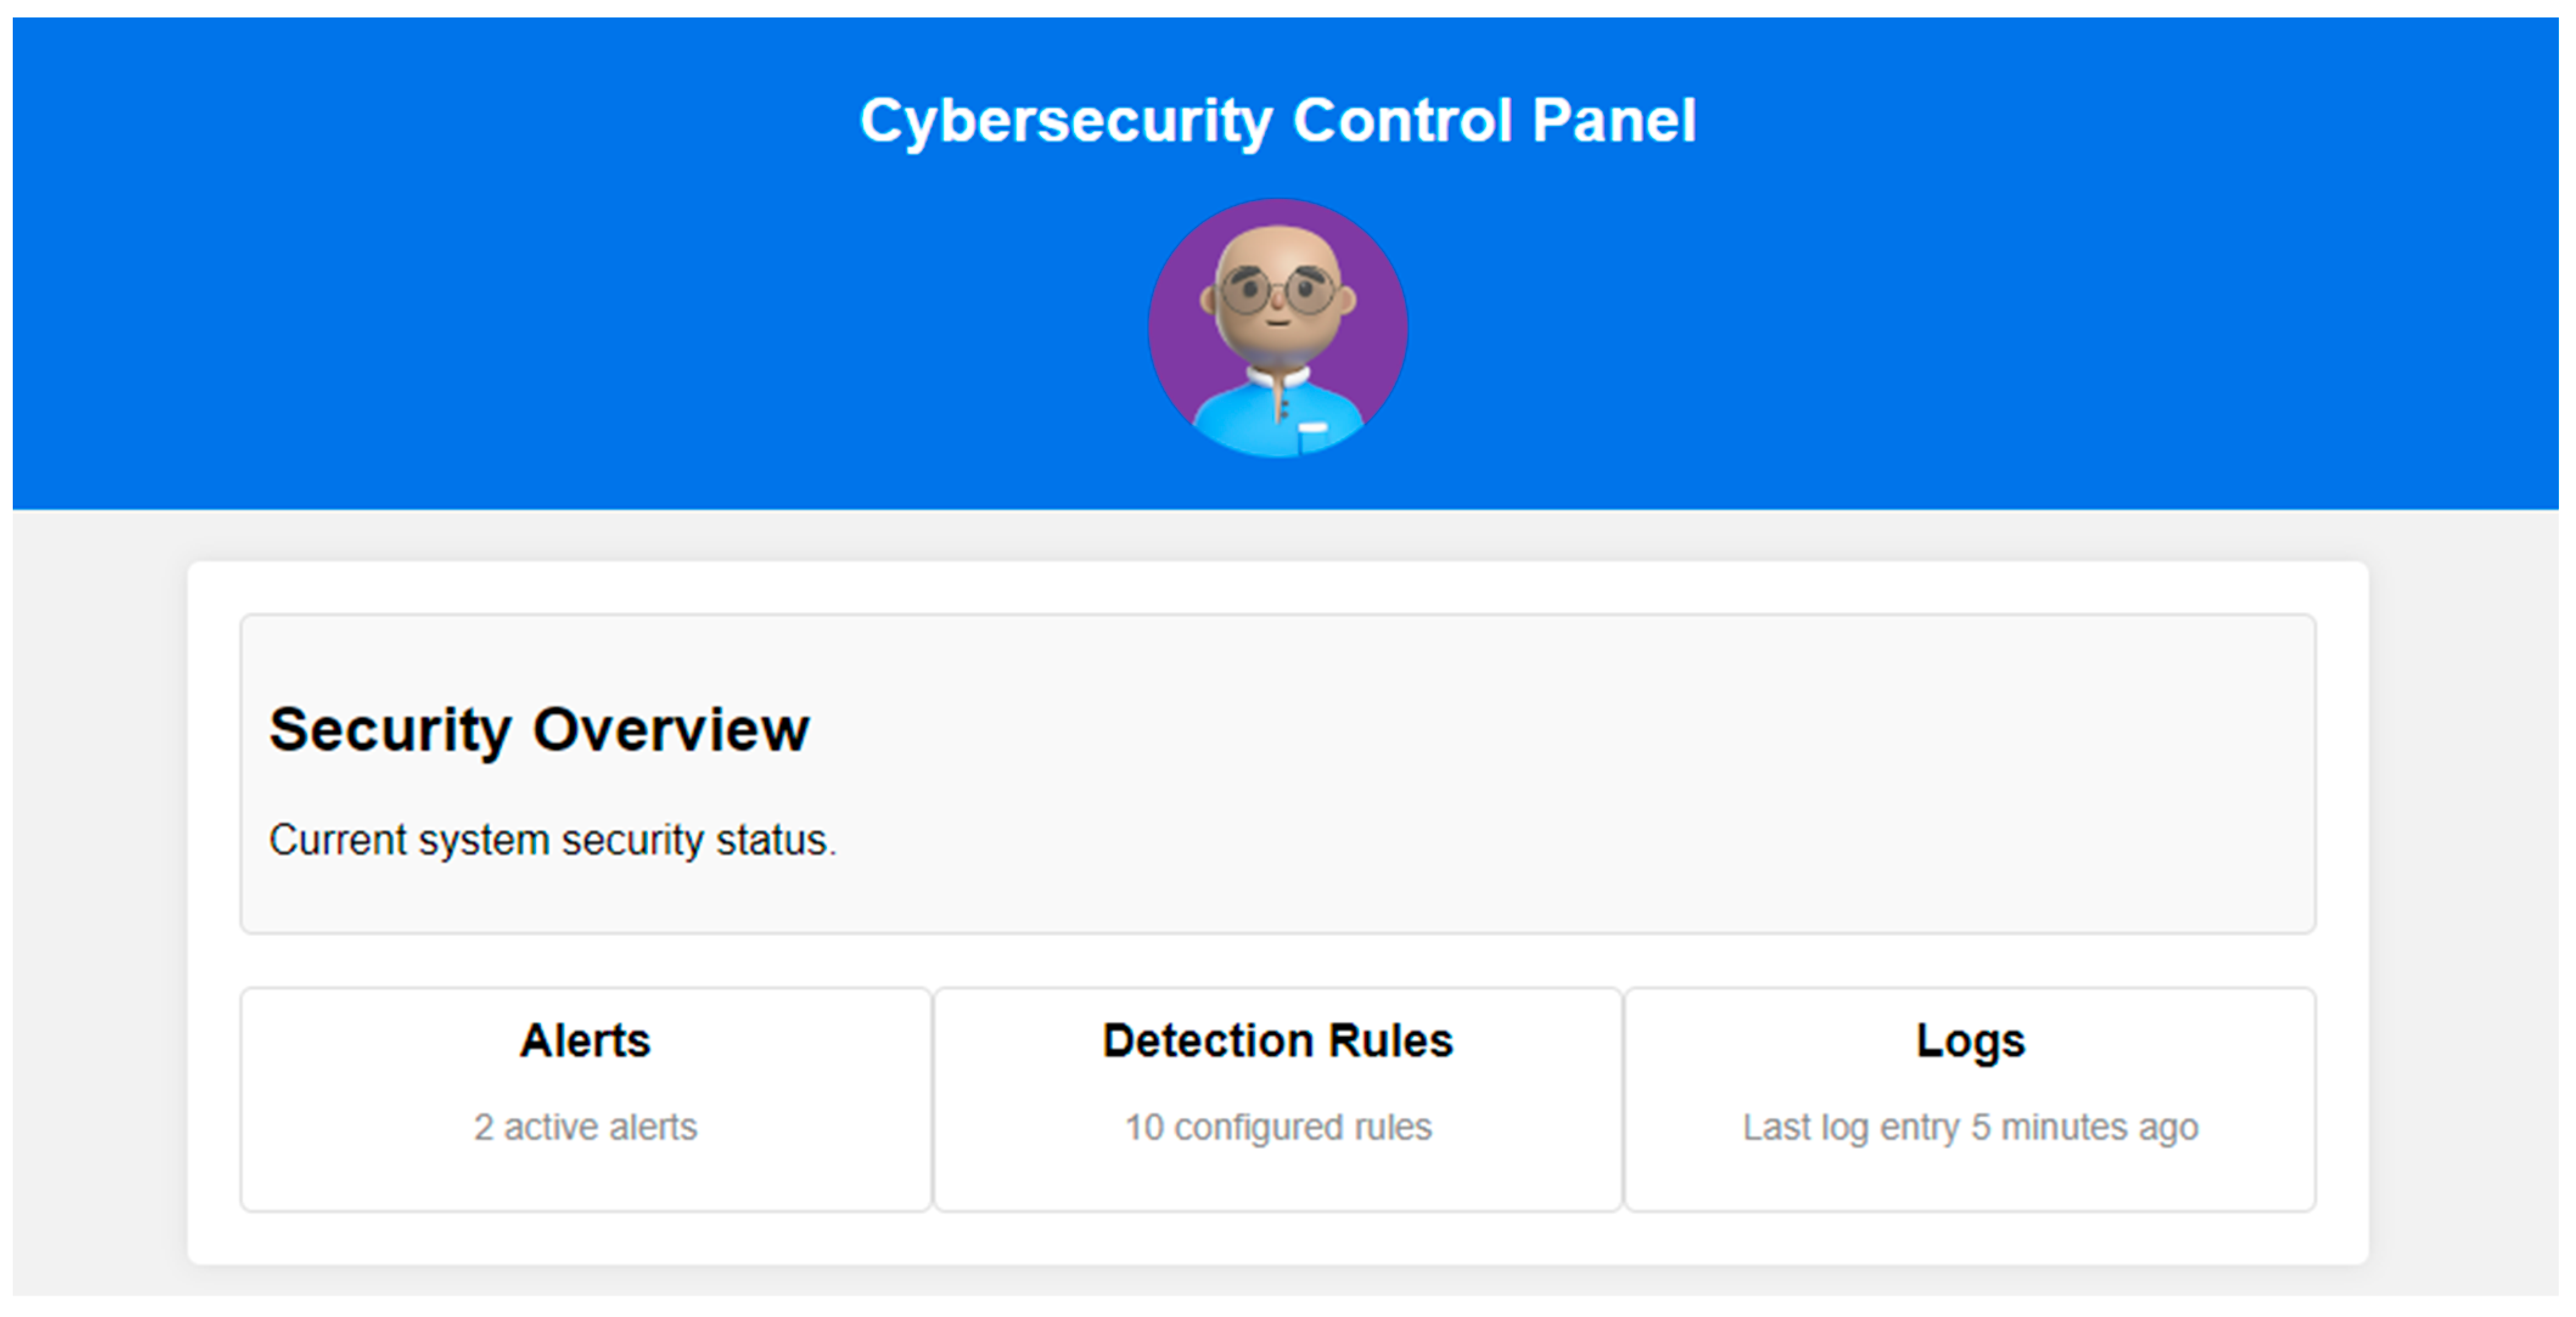This screenshot has width=2576, height=1317.
Task: Select the "Security Overview" heading
Action: [538, 730]
